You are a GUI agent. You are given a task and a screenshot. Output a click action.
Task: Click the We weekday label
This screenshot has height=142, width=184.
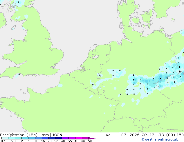point(108,135)
